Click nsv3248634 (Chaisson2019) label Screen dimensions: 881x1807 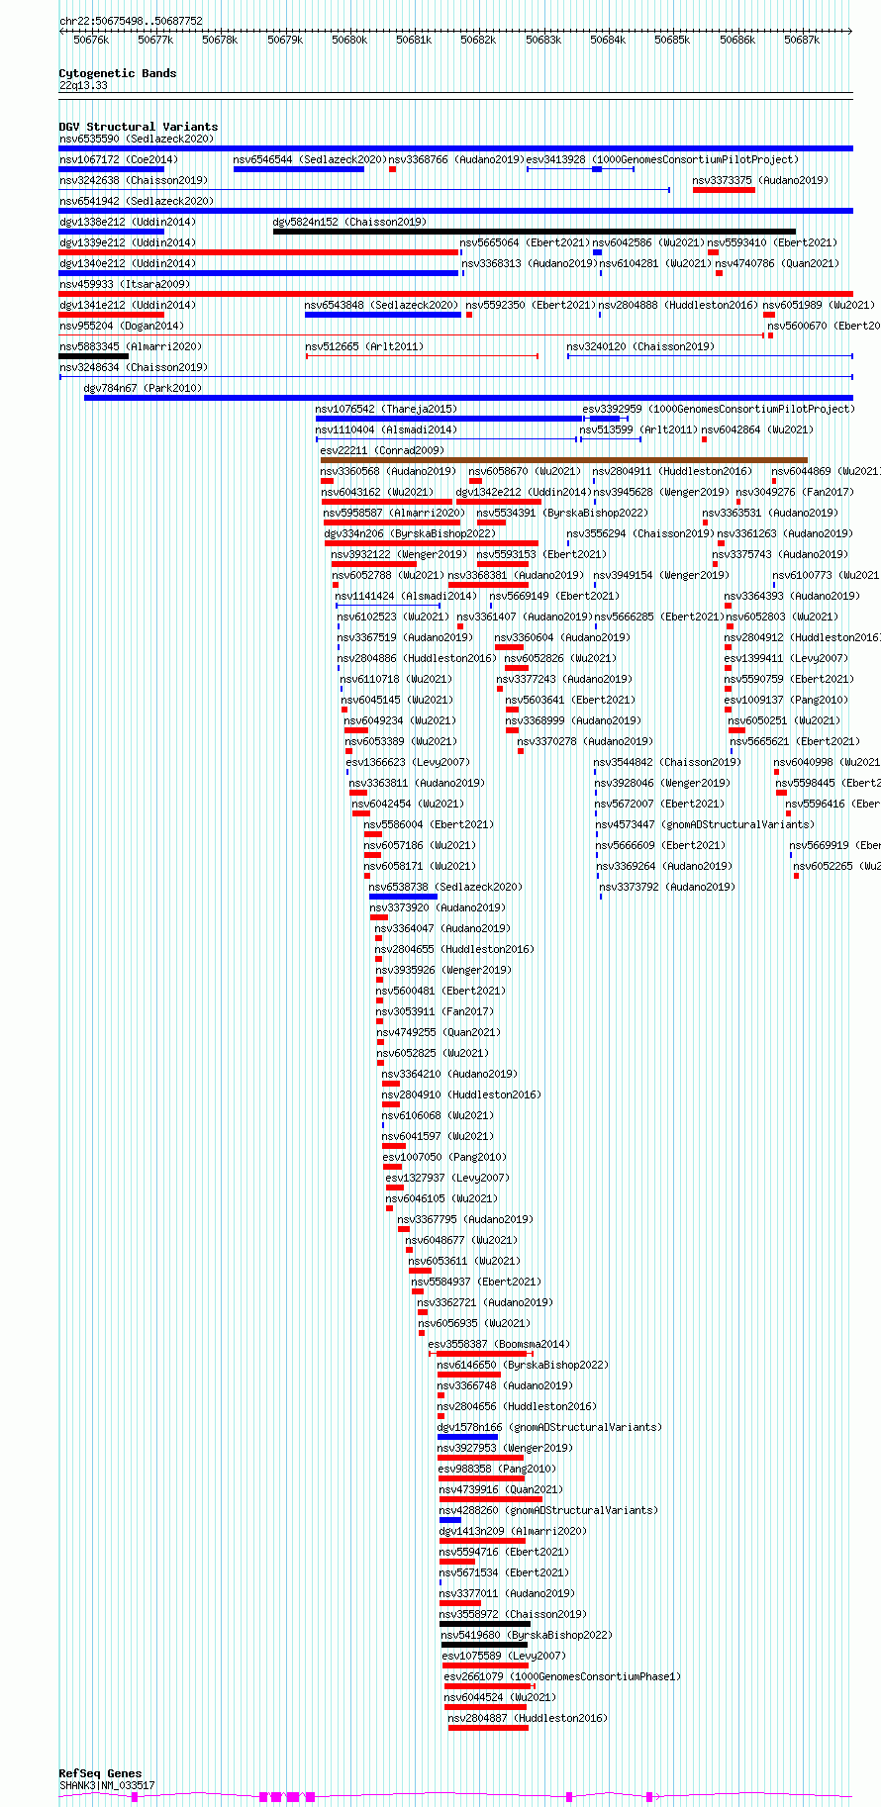(134, 367)
